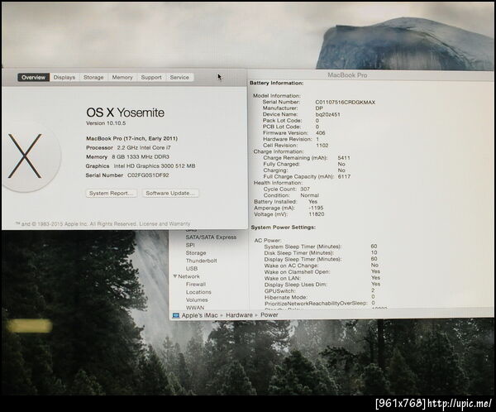Open the Storage tab in About This Mac

93,77
